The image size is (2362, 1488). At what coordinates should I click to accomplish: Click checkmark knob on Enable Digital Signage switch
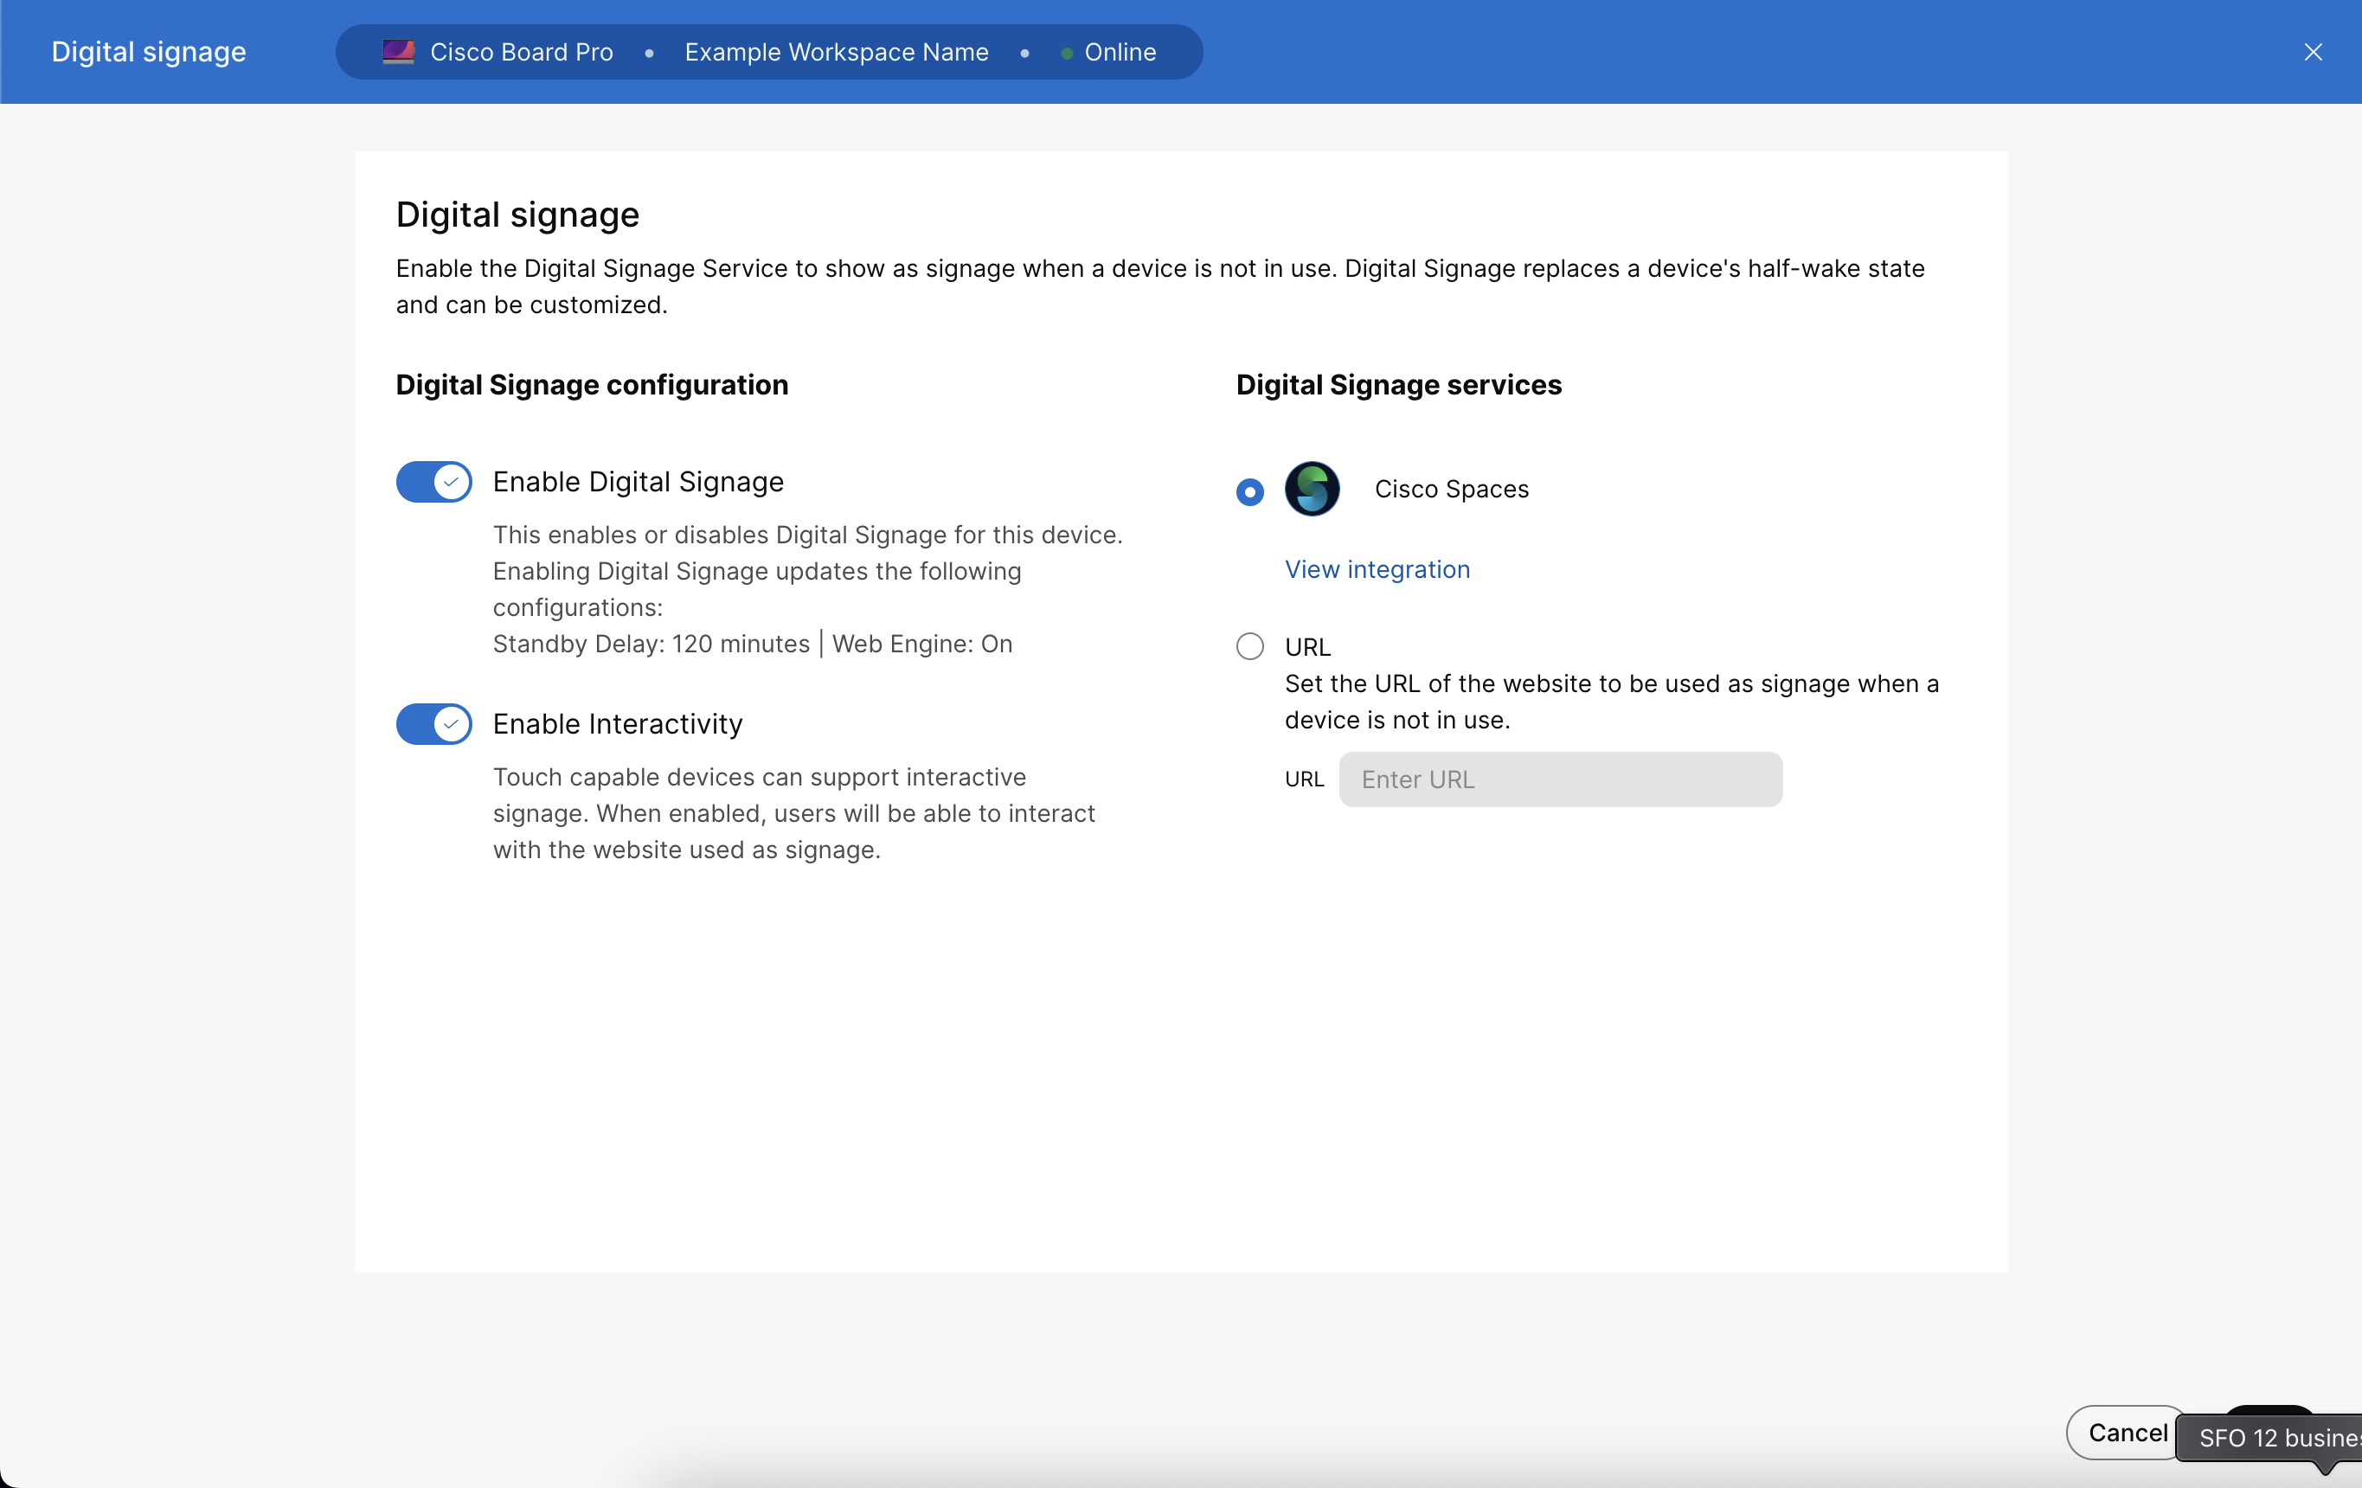pyautogui.click(x=452, y=482)
